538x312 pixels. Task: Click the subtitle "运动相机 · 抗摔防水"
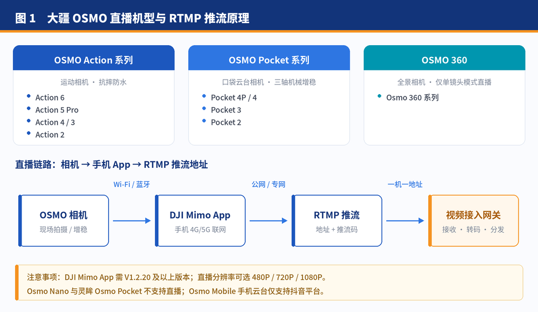point(94,82)
